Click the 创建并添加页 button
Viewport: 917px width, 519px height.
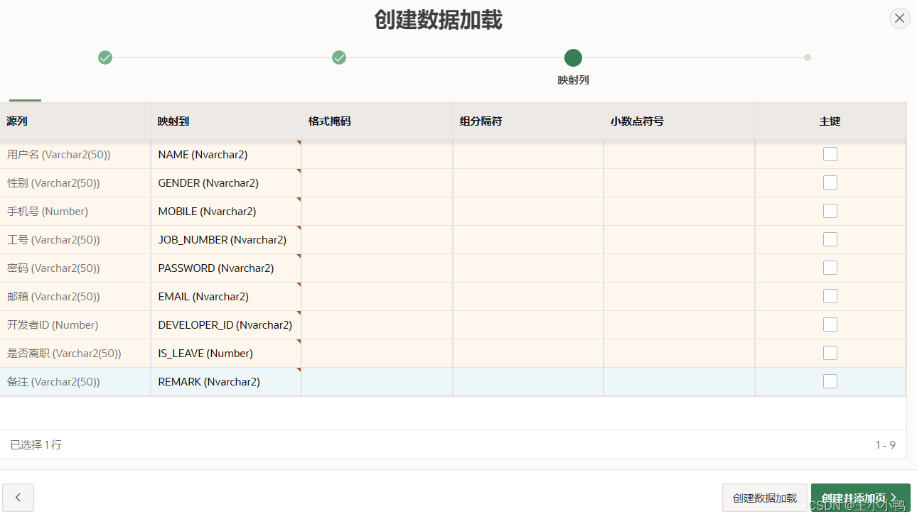(860, 498)
